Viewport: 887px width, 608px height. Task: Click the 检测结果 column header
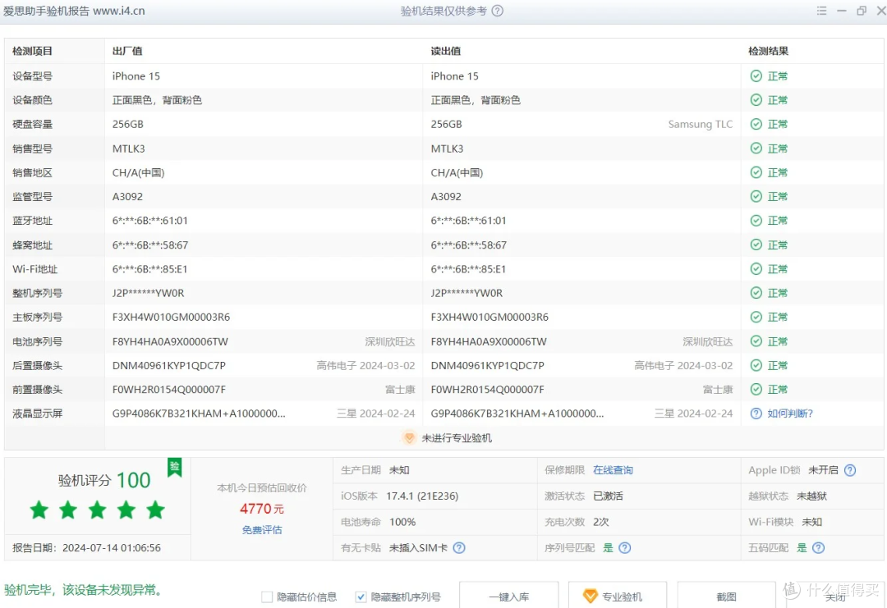pyautogui.click(x=768, y=51)
